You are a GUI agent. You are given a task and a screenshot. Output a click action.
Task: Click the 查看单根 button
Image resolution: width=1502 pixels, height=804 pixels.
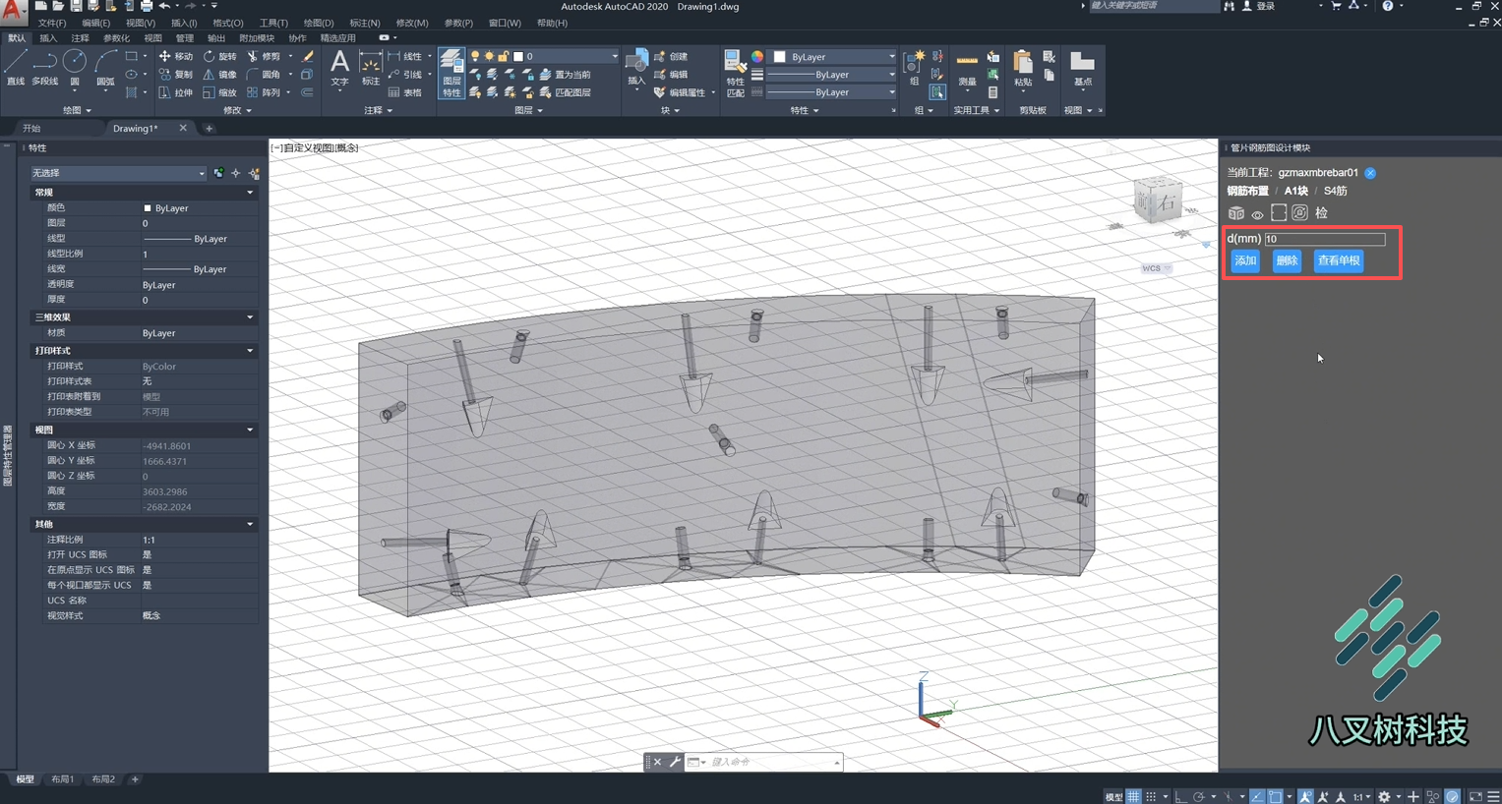pyautogui.click(x=1338, y=260)
